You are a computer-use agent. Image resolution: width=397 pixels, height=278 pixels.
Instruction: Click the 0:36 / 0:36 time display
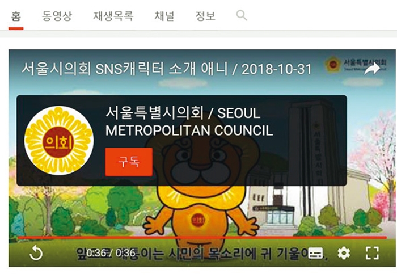111,253
